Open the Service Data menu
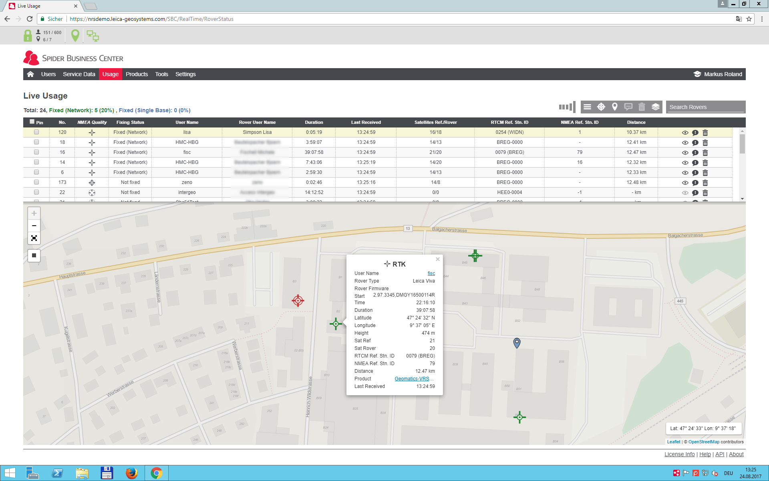Image resolution: width=769 pixels, height=481 pixels. (79, 74)
